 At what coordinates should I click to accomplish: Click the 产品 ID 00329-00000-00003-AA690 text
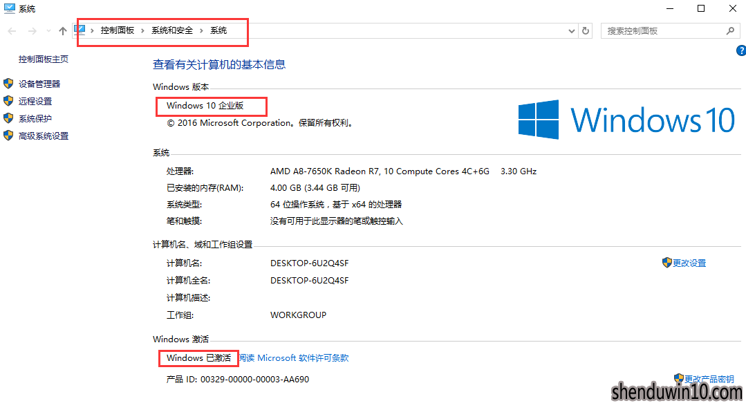point(237,380)
